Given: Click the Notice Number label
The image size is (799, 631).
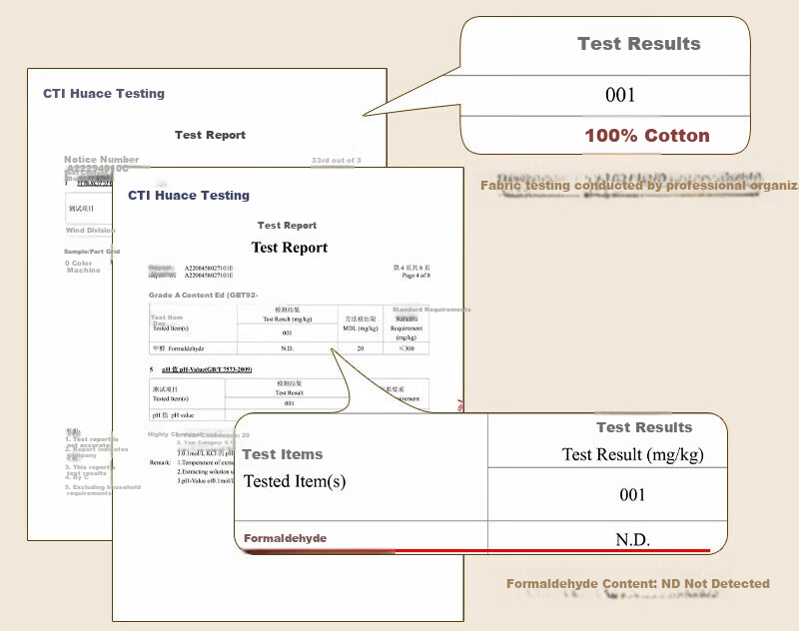Looking at the screenshot, I should 102,160.
